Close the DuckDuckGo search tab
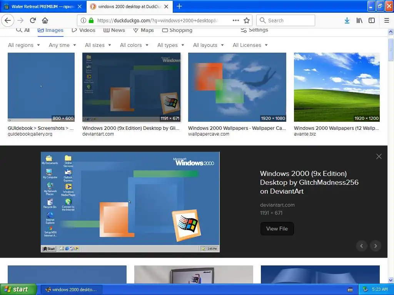The width and height of the screenshot is (394, 295). (x=166, y=7)
